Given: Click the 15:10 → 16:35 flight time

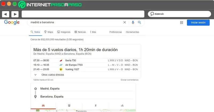Looking at the screenshot, I should pyautogui.click(x=41, y=65).
